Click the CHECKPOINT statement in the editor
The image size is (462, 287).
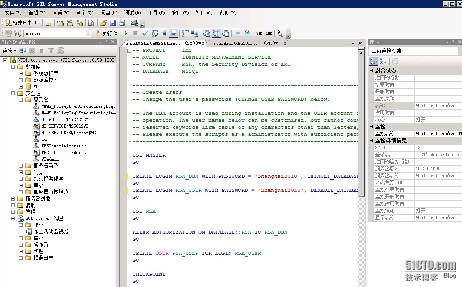pos(149,274)
